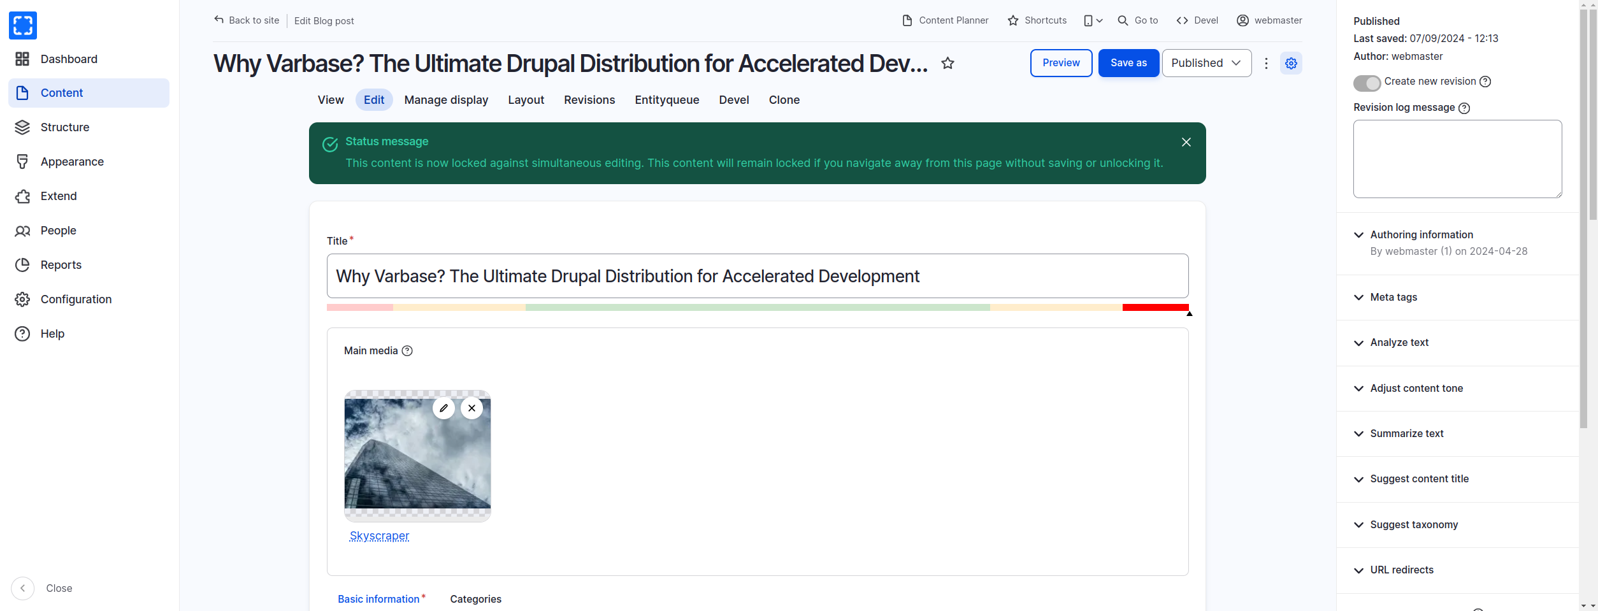Click the pencil edit icon on Skyscraper image
1598x611 pixels.
pyautogui.click(x=443, y=408)
